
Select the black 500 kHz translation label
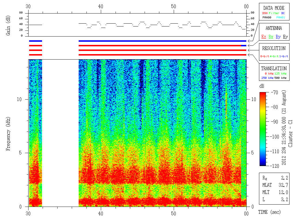tap(280, 78)
